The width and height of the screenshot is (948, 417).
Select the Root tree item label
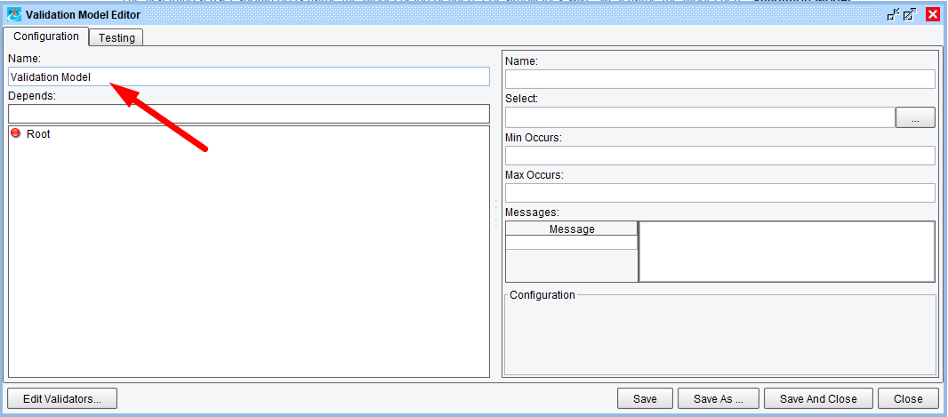(38, 133)
